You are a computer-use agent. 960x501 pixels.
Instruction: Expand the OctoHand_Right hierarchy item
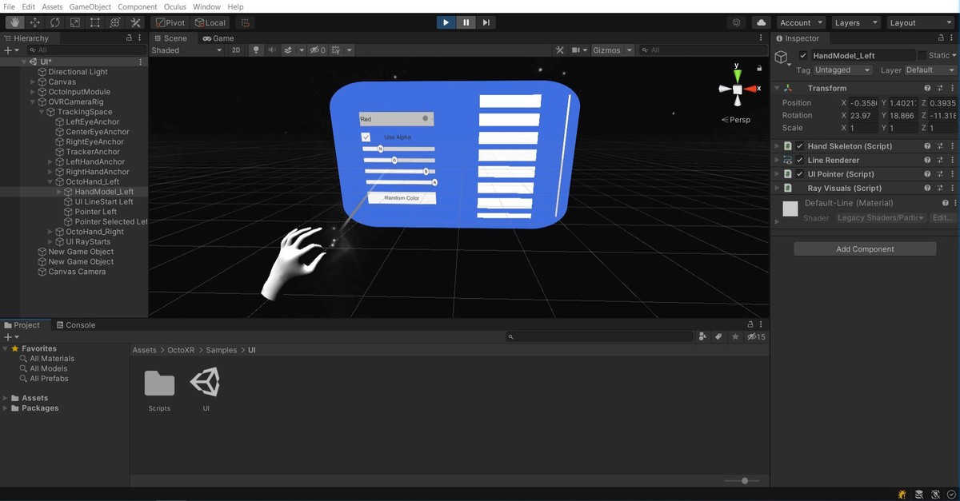click(x=52, y=232)
